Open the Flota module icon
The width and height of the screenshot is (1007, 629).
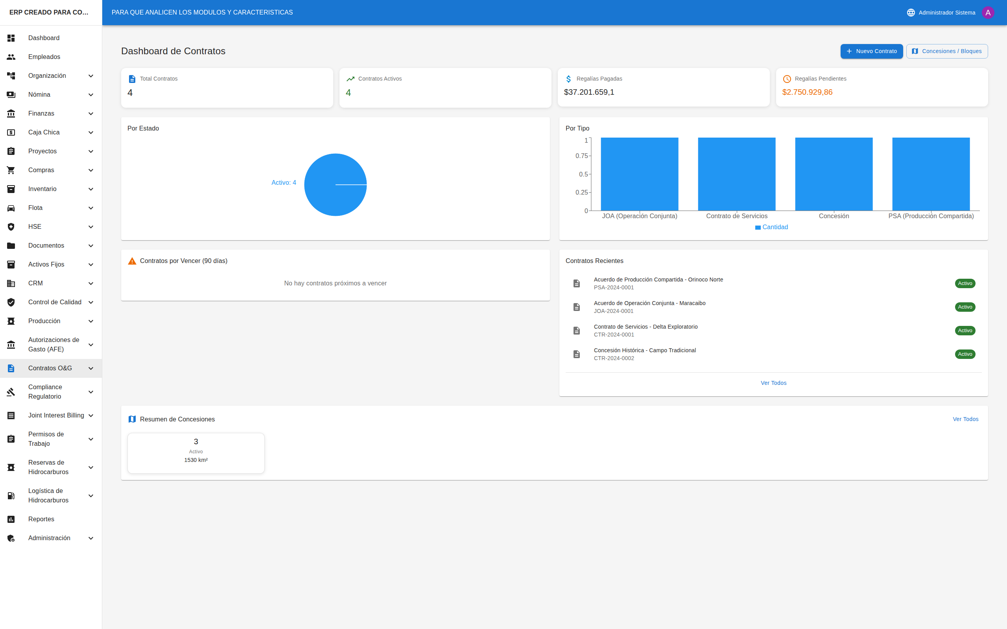(11, 208)
